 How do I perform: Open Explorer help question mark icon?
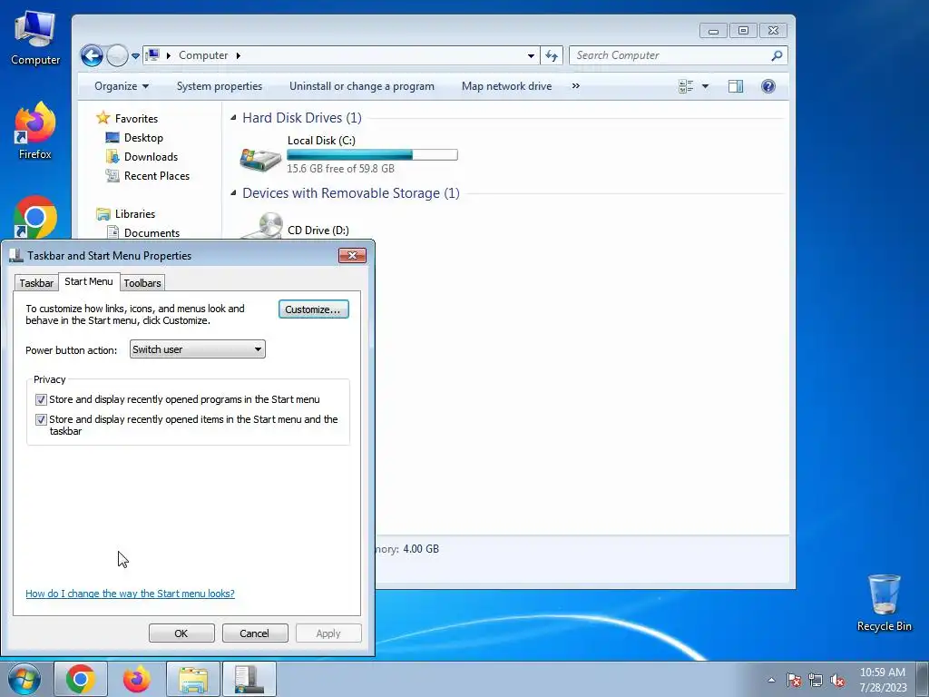click(768, 86)
